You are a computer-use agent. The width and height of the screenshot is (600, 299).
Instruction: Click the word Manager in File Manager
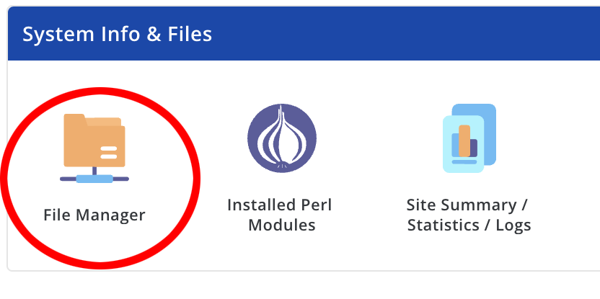(x=110, y=215)
